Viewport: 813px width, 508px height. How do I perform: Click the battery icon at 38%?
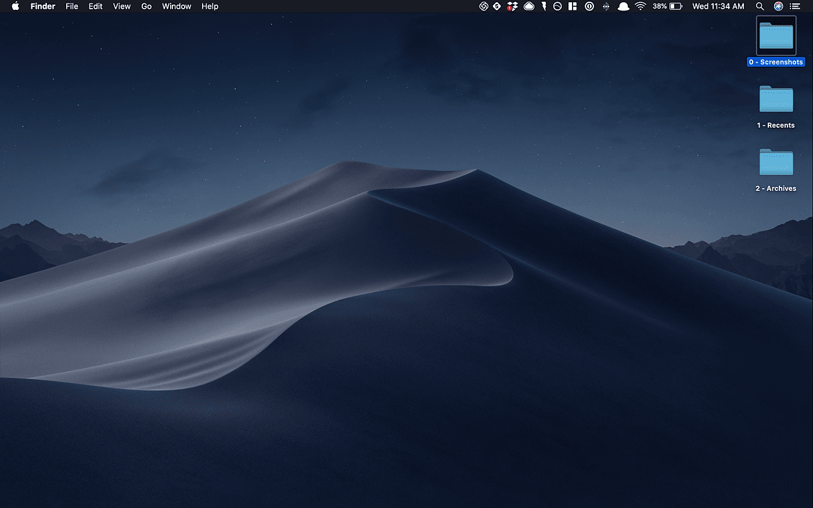pos(676,6)
